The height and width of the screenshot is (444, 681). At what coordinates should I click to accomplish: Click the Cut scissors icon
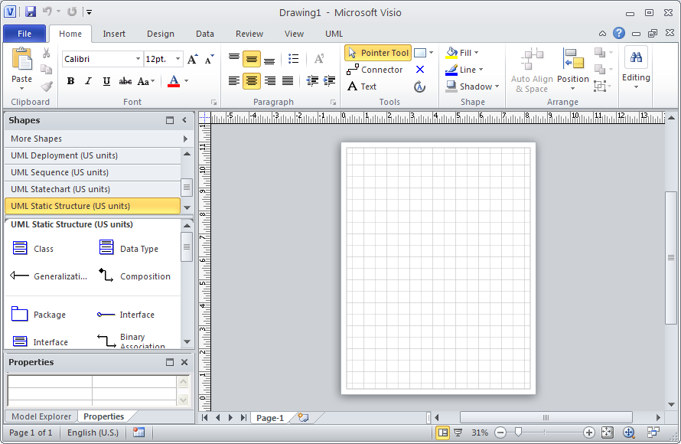pyautogui.click(x=46, y=53)
